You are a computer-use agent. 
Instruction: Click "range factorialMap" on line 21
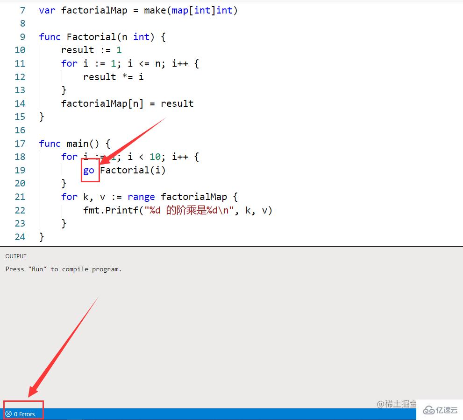click(x=177, y=197)
